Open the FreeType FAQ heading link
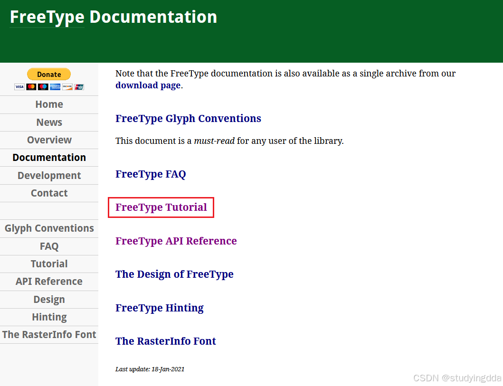The height and width of the screenshot is (386, 503). pyautogui.click(x=151, y=174)
